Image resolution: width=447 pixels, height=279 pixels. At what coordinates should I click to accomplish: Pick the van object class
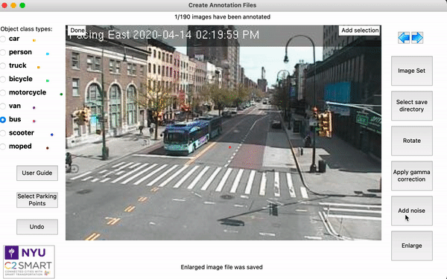coord(3,106)
